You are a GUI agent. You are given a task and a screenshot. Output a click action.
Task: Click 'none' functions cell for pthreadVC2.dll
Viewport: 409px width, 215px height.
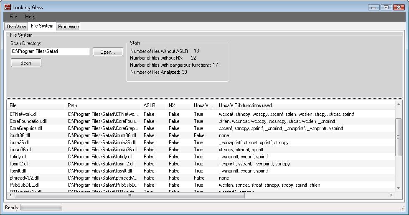click(x=224, y=178)
